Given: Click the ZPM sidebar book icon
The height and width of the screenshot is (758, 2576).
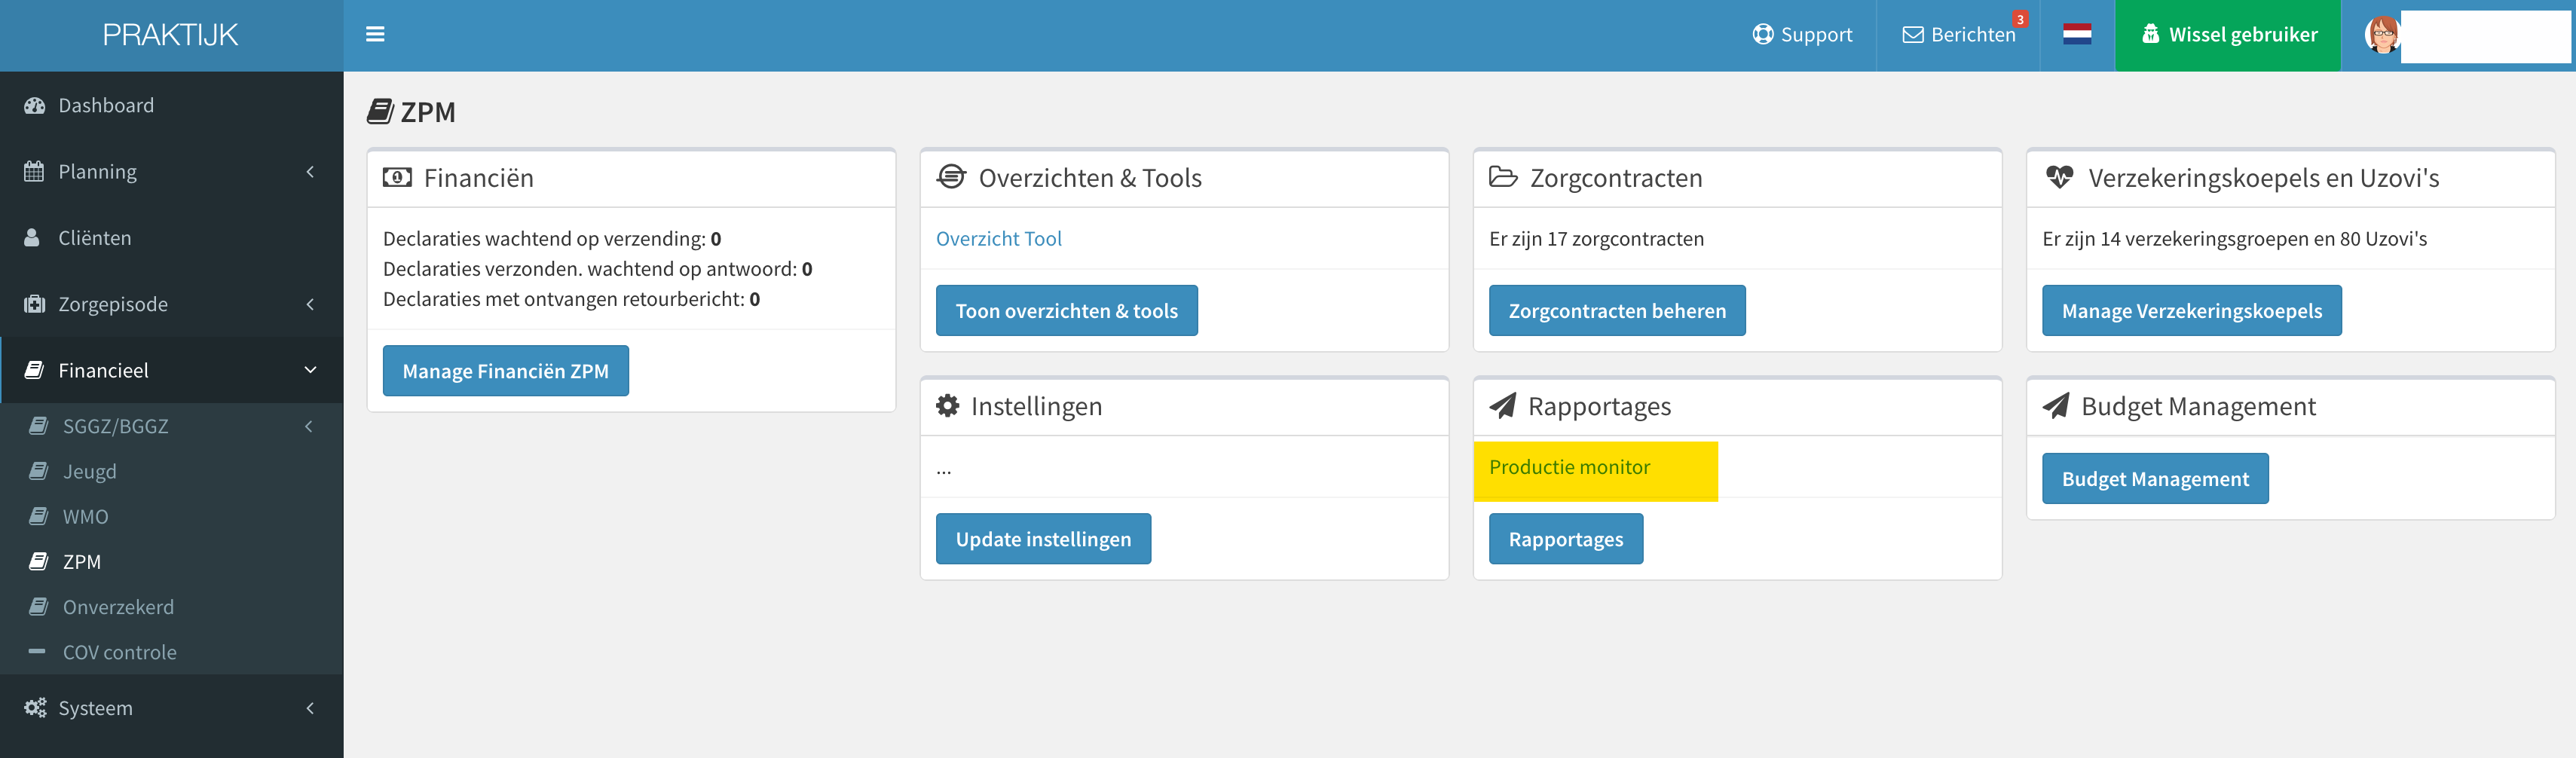Looking at the screenshot, I should [39, 561].
